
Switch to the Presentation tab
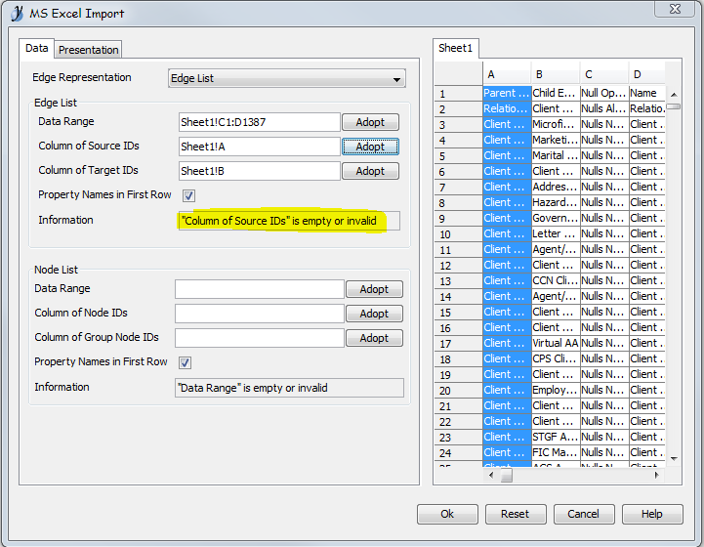89,50
